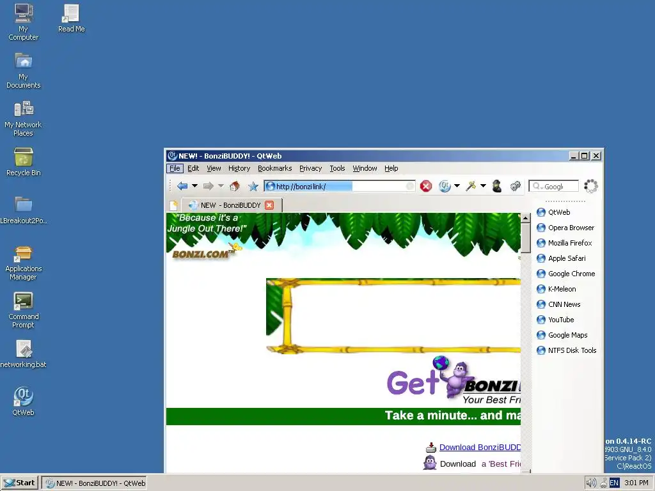Open QtWeb bookmark in side panel
The height and width of the screenshot is (491, 655).
click(553, 212)
